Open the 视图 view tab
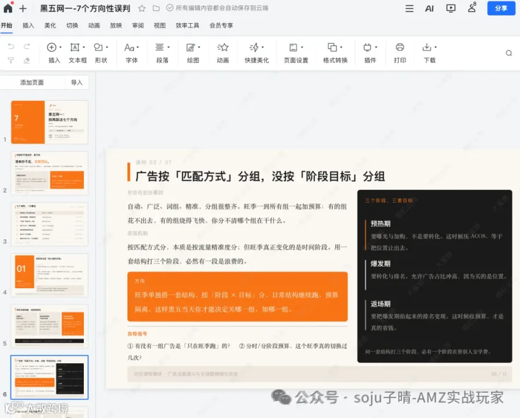The height and width of the screenshot is (418, 520). pyautogui.click(x=159, y=25)
